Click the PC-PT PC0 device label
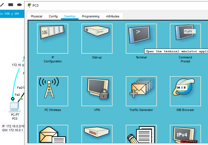The width and height of the screenshot is (208, 145). [15, 117]
